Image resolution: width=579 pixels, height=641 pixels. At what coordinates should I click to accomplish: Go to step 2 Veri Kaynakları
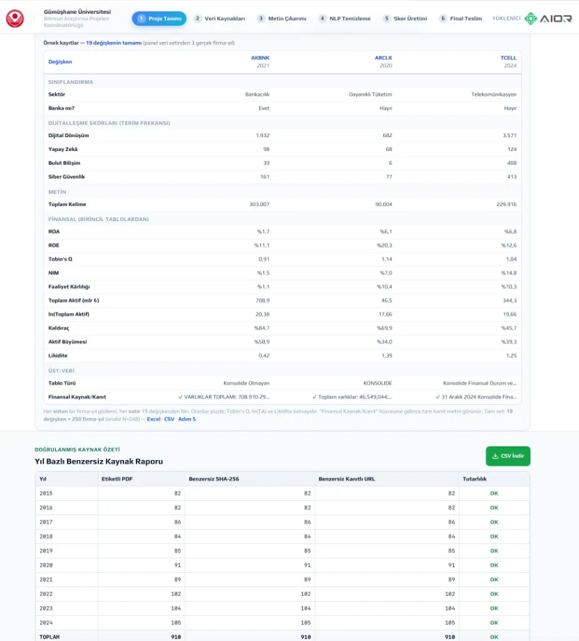219,18
